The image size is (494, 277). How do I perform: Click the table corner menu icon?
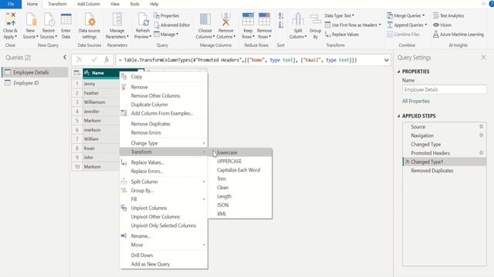(77, 73)
